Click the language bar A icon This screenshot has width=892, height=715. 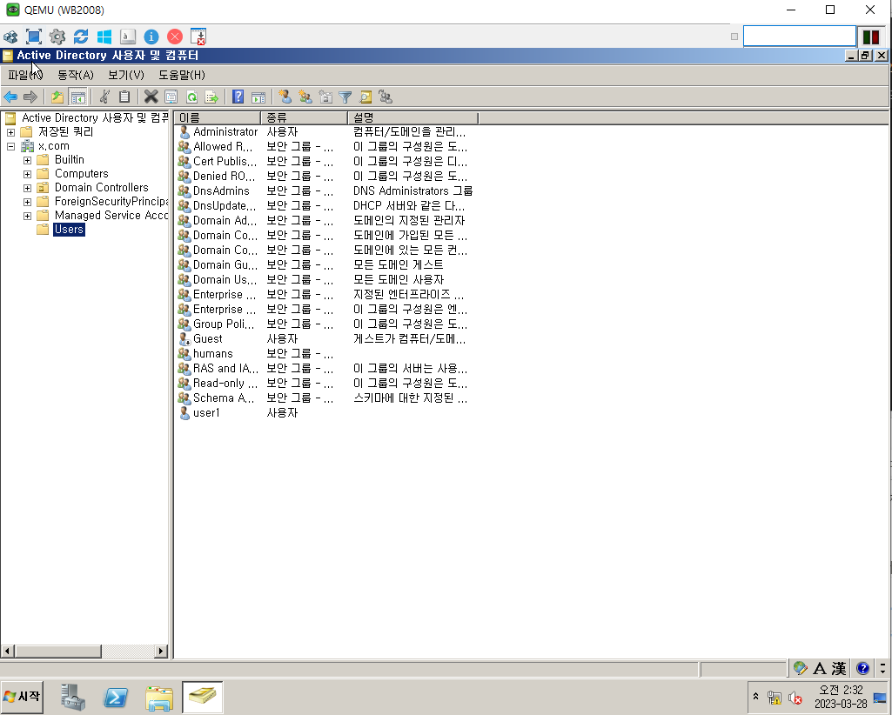pos(819,668)
